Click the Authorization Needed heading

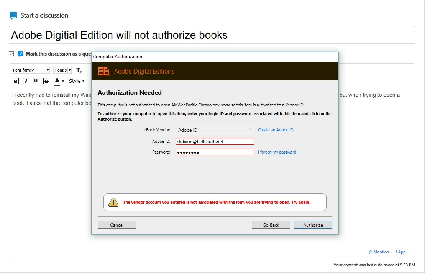click(x=130, y=92)
